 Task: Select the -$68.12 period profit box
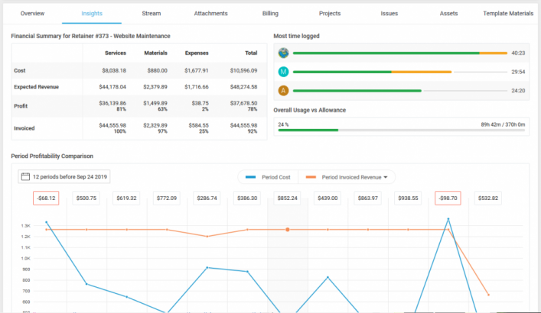(x=46, y=198)
